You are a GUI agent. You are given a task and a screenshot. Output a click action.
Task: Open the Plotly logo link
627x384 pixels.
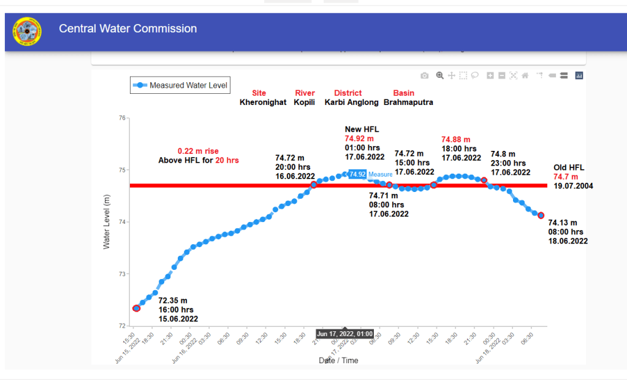coord(579,75)
